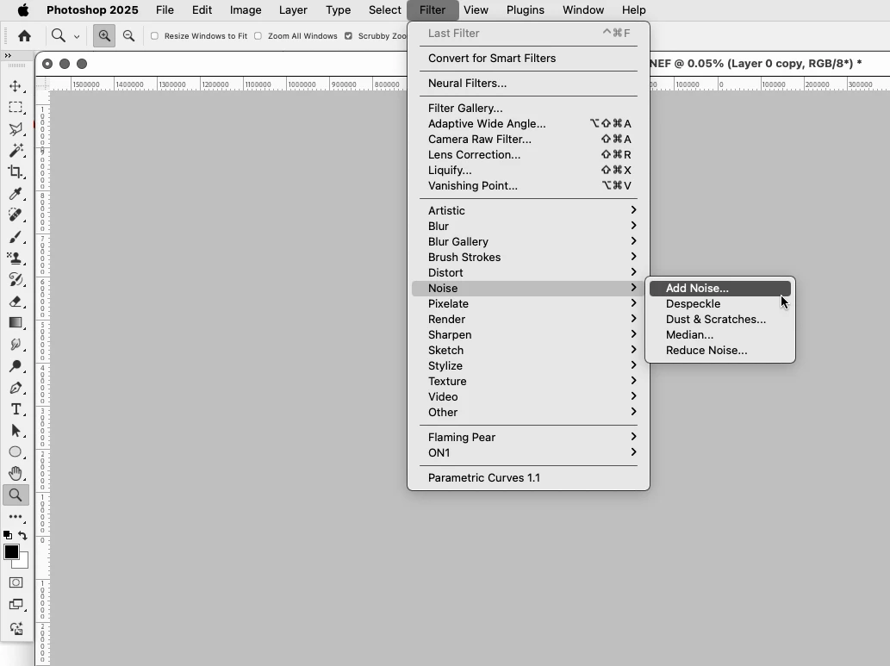The image size is (890, 666).
Task: Expand the Distort filter submenu
Action: tap(528, 272)
